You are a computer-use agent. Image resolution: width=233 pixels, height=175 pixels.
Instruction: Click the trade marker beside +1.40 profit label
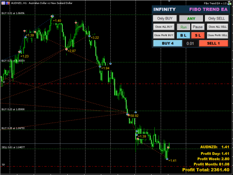point(52,16)
